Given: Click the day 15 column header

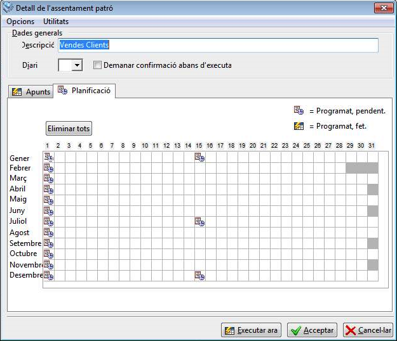Looking at the screenshot, I should [199, 146].
